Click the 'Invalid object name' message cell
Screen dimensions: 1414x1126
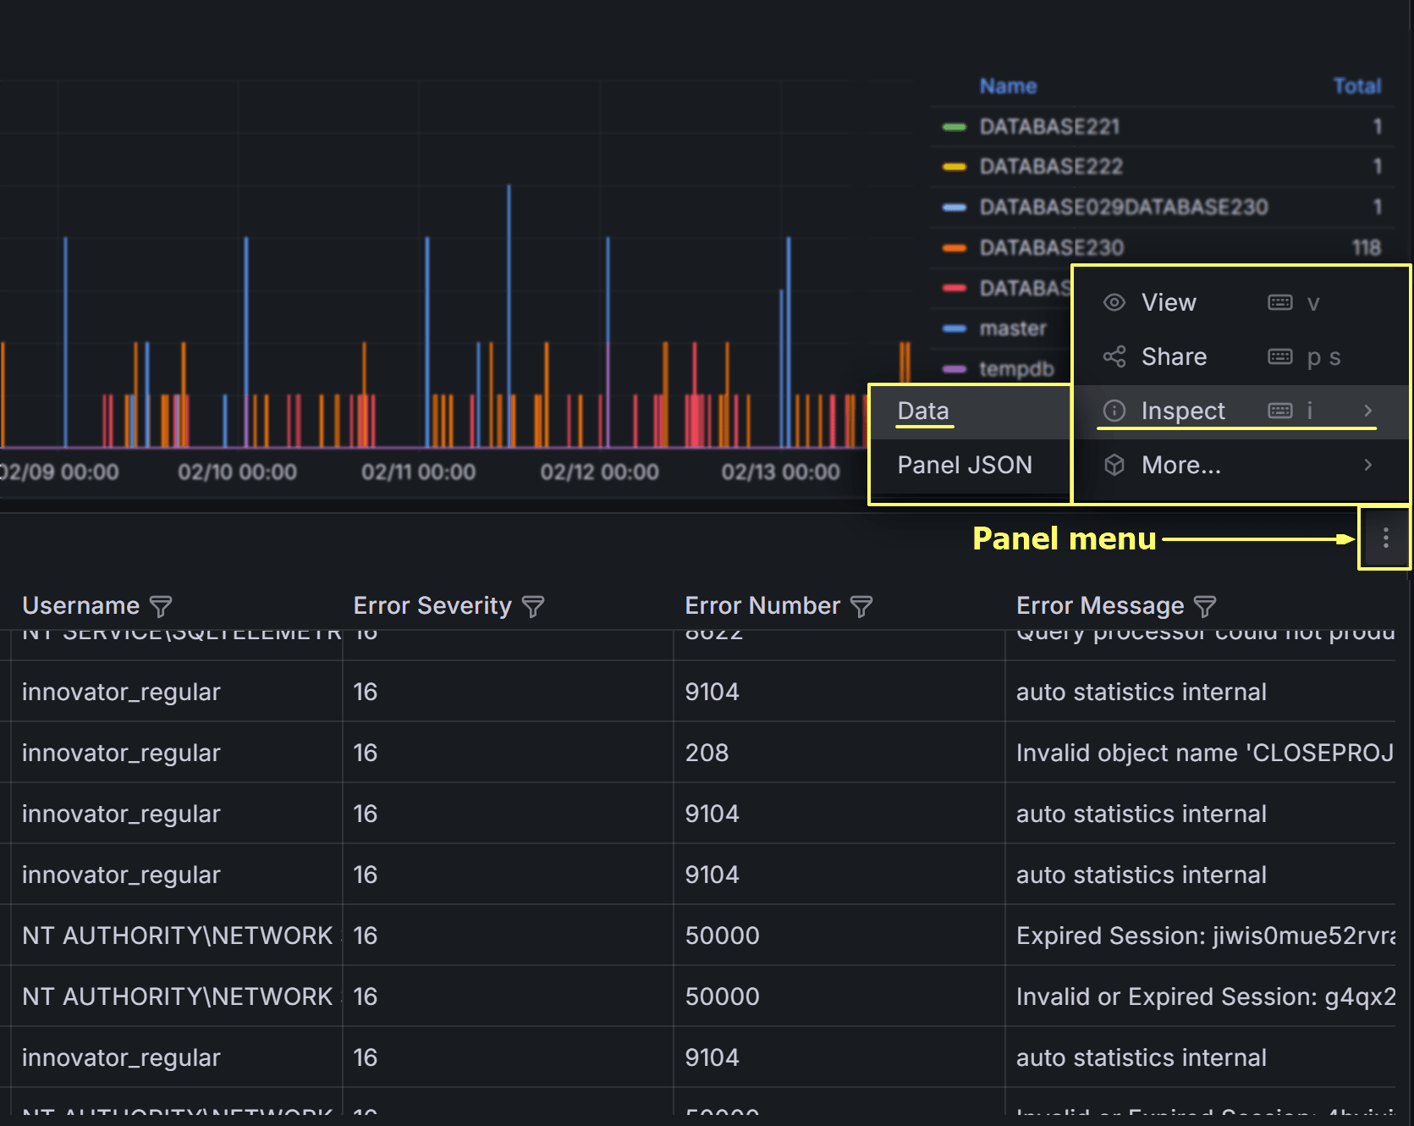(1203, 753)
